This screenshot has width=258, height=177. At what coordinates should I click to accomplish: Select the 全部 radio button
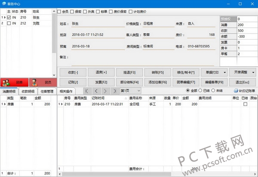[188, 90]
